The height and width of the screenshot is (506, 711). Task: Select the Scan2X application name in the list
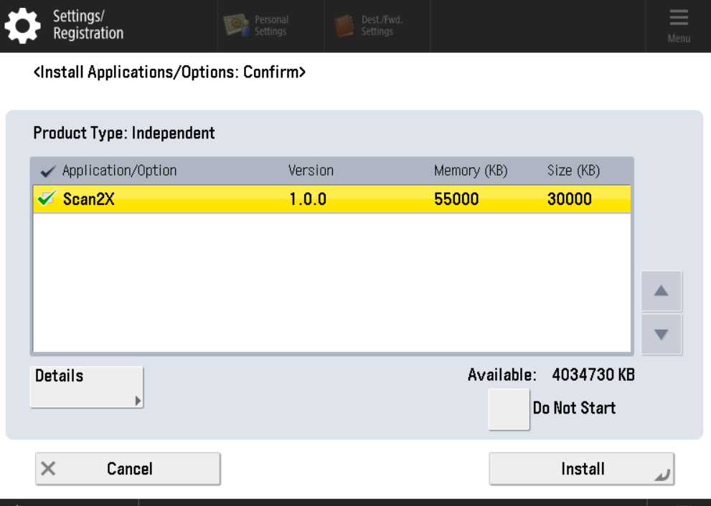[89, 200]
